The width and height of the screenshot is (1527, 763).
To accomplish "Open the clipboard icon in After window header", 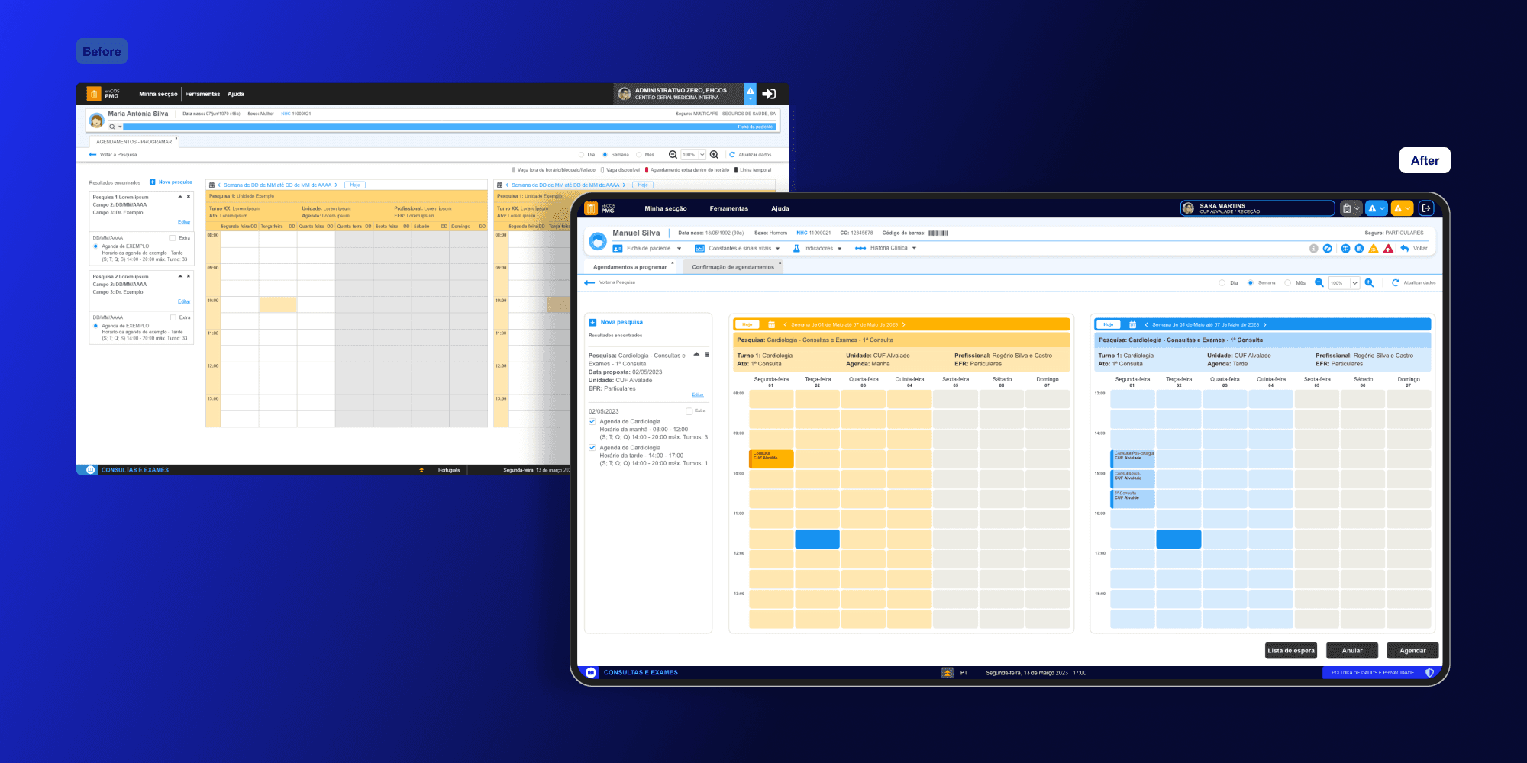I will 1347,208.
